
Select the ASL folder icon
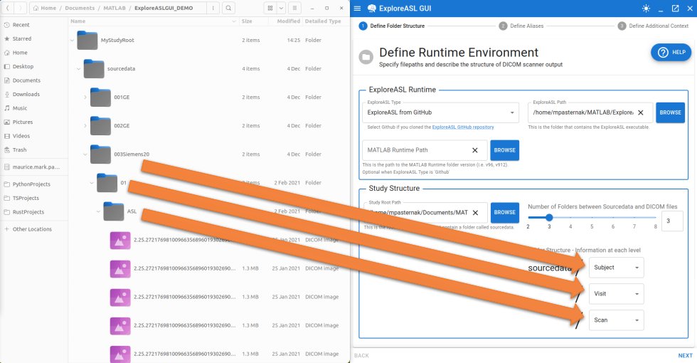click(x=114, y=211)
